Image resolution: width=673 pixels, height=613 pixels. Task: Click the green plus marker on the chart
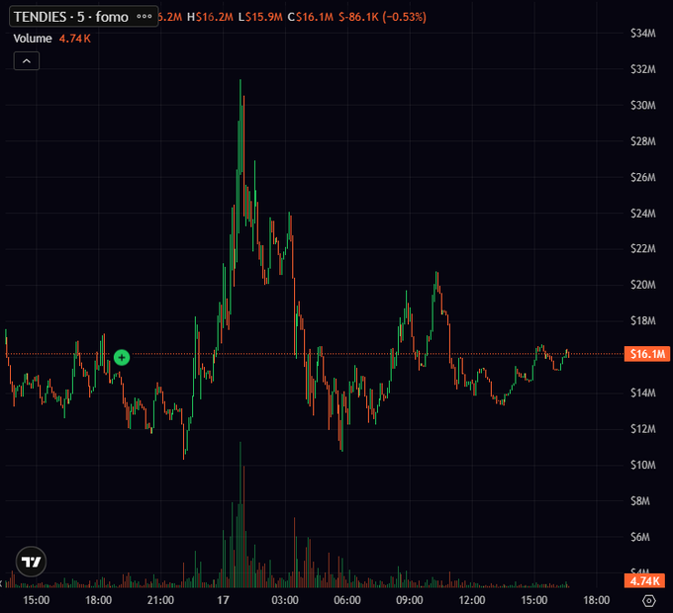[x=122, y=357]
